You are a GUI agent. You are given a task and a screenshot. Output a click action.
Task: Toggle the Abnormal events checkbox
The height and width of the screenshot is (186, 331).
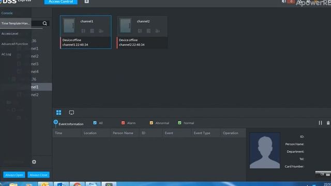[x=152, y=123]
